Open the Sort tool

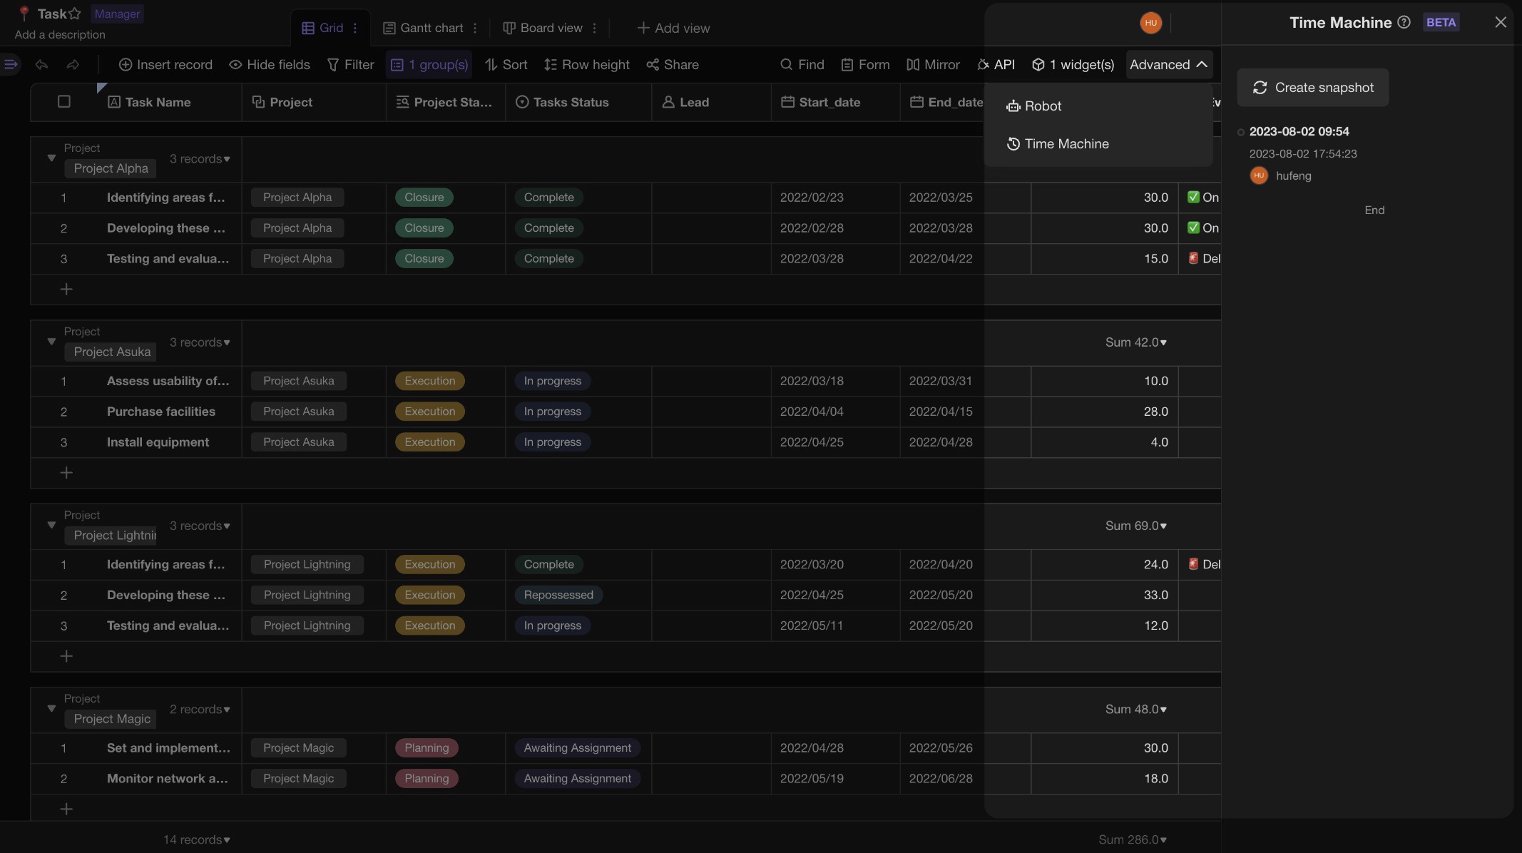[506, 65]
